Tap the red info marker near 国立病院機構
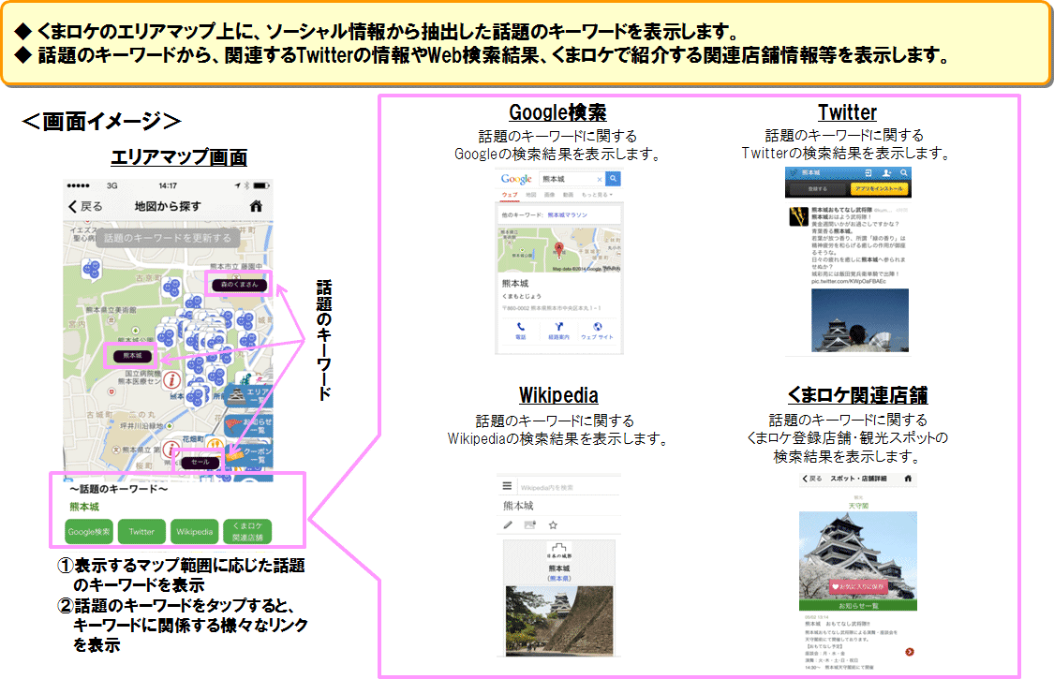1054x679 pixels. click(172, 380)
